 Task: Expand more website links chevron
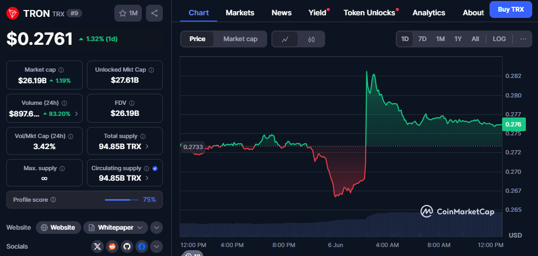click(156, 228)
